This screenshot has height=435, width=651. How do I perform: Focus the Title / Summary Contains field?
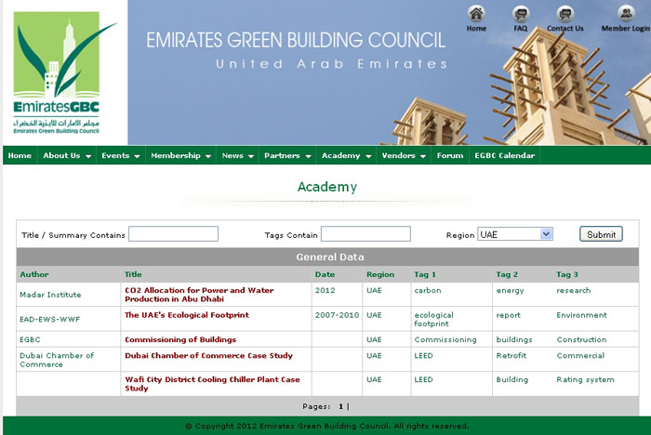(174, 233)
